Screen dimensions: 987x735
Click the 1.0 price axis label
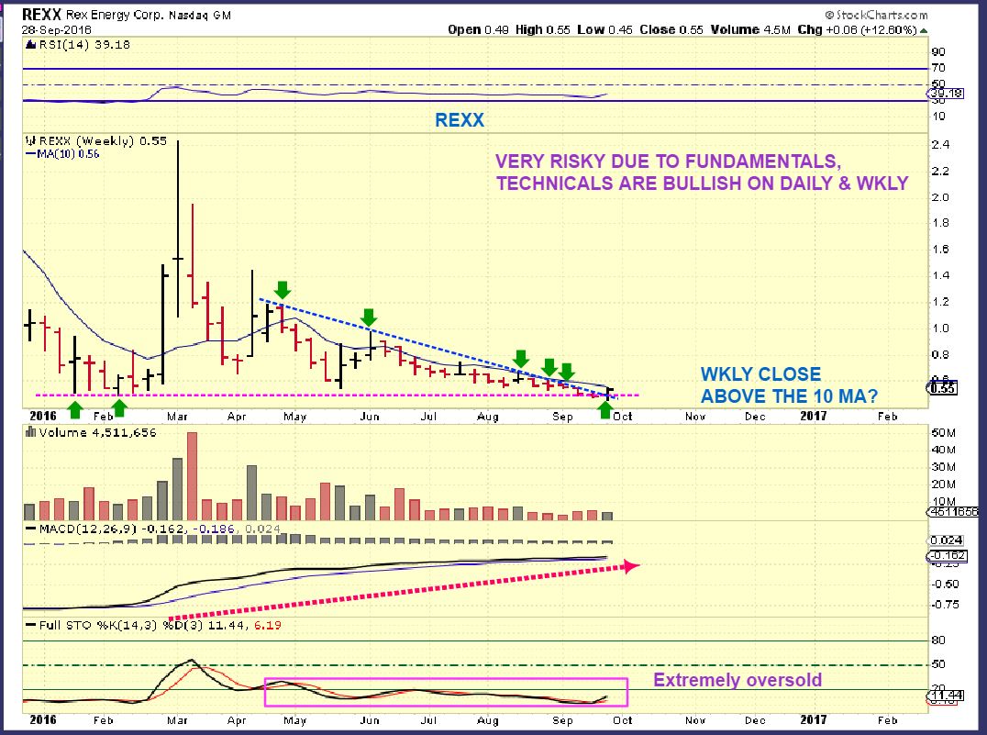(940, 329)
